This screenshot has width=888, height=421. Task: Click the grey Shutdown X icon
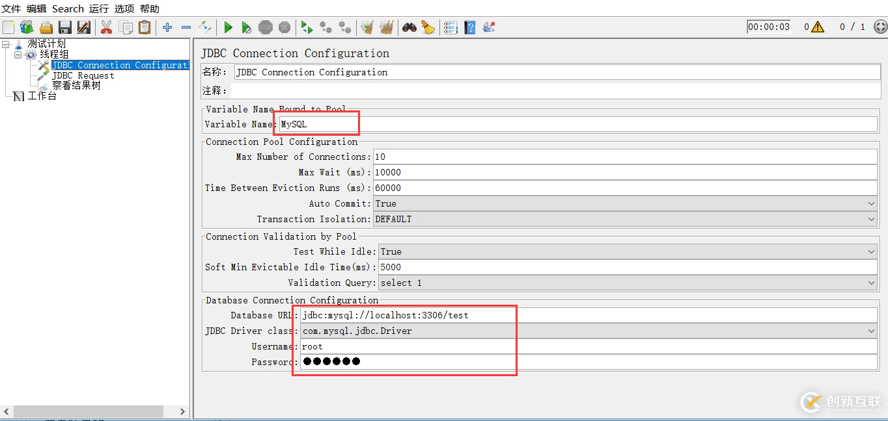284,27
